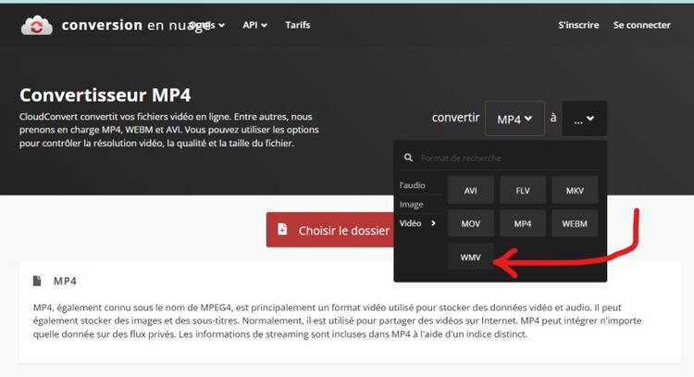Expand the Vidéo category chevron
The height and width of the screenshot is (377, 694).
433,223
